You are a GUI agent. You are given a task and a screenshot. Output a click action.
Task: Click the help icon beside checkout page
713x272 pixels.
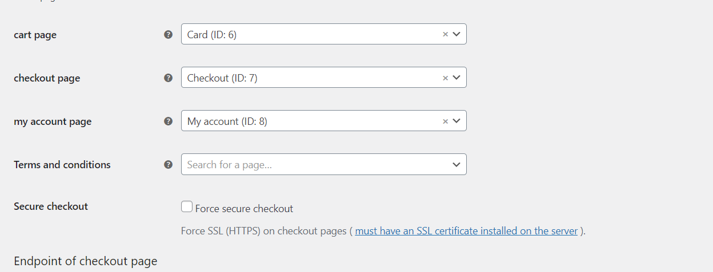(x=168, y=78)
